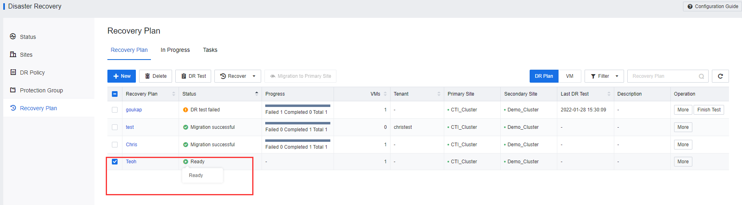Open the Filter dropdown
This screenshot has height=205, width=742.
pyautogui.click(x=604, y=76)
